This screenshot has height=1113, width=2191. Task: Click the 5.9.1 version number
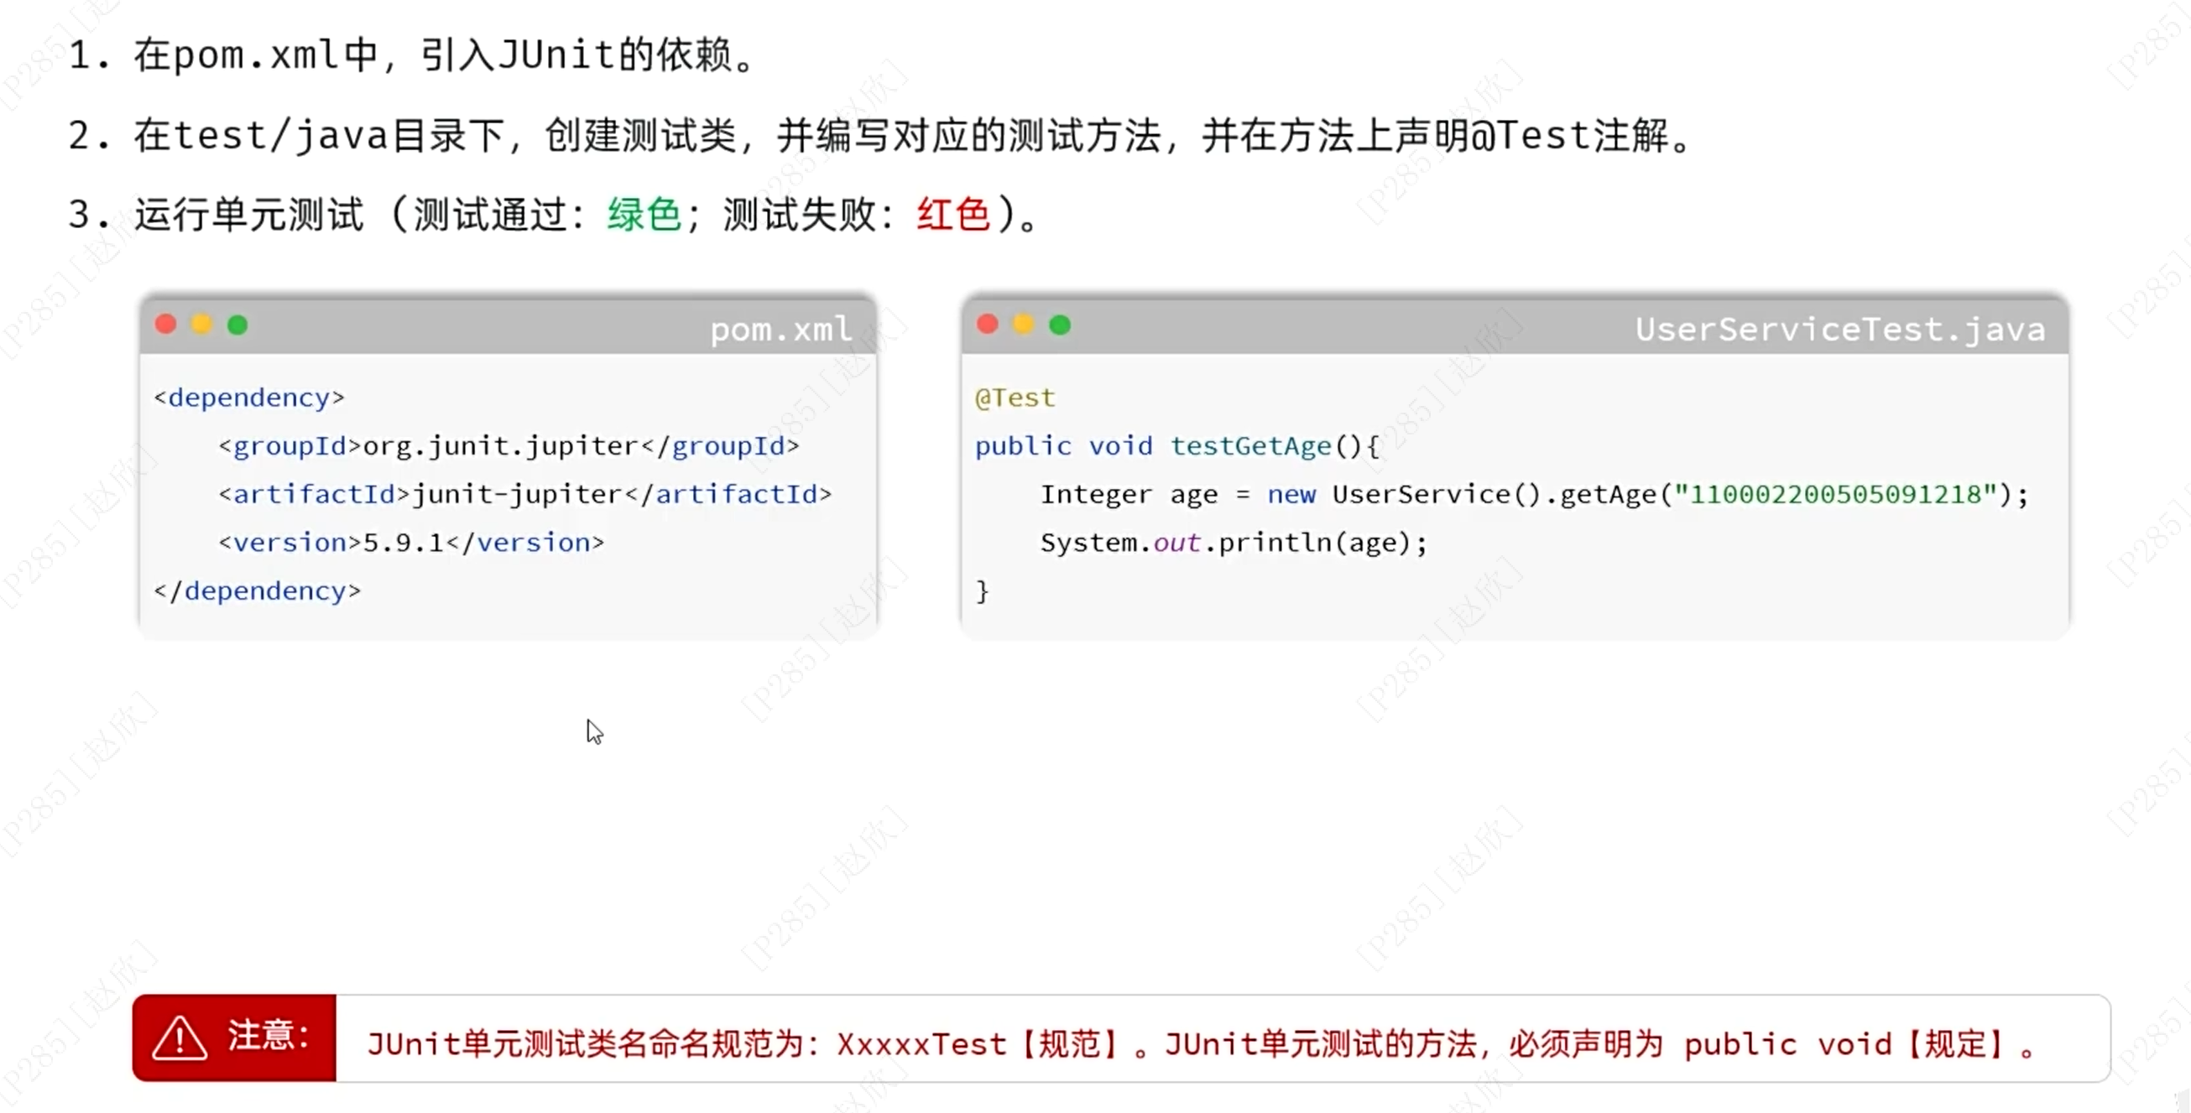[x=404, y=543]
